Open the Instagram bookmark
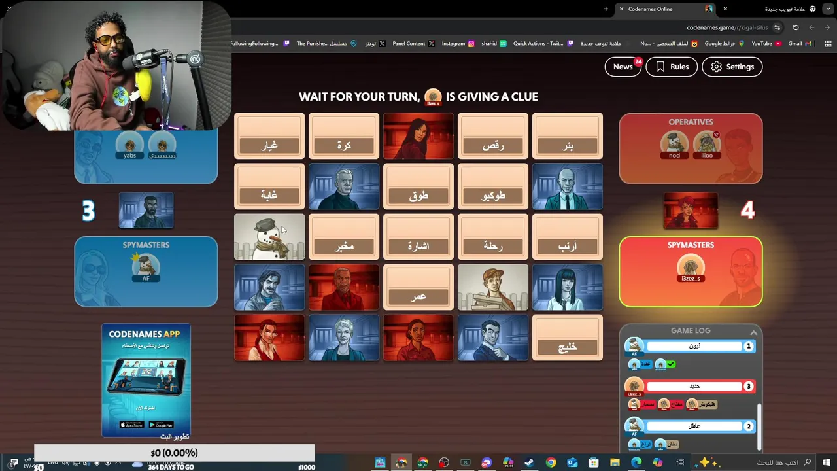Screen dimensions: 837x471 (x=458, y=43)
